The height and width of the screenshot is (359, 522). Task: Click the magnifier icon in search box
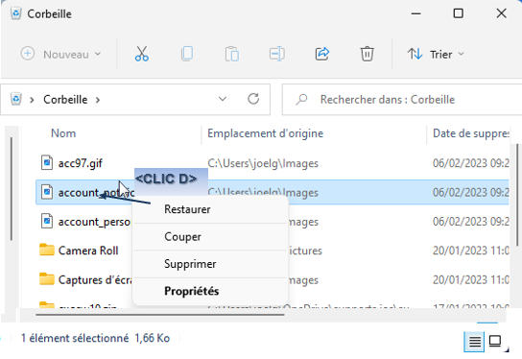(x=301, y=99)
